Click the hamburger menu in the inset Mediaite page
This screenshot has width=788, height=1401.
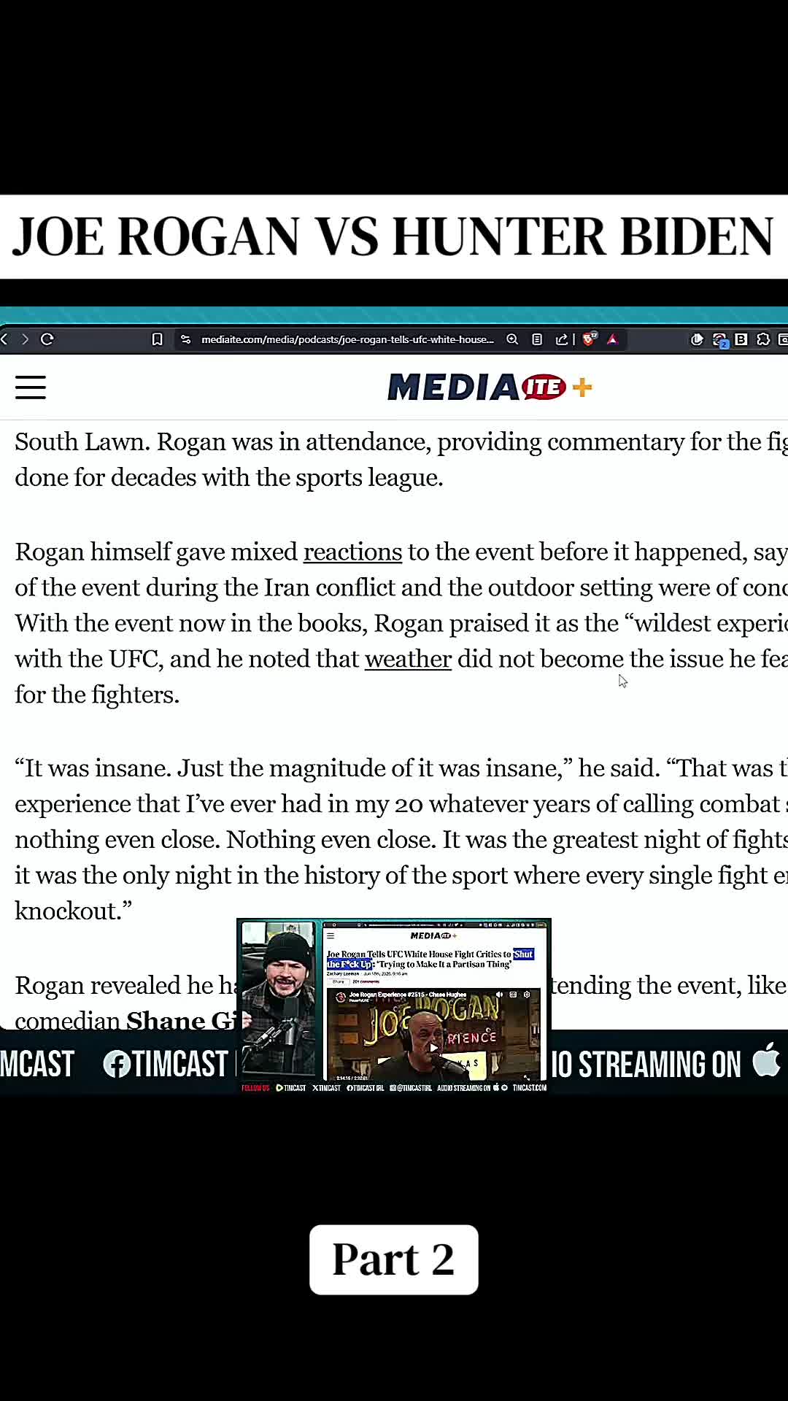point(331,935)
